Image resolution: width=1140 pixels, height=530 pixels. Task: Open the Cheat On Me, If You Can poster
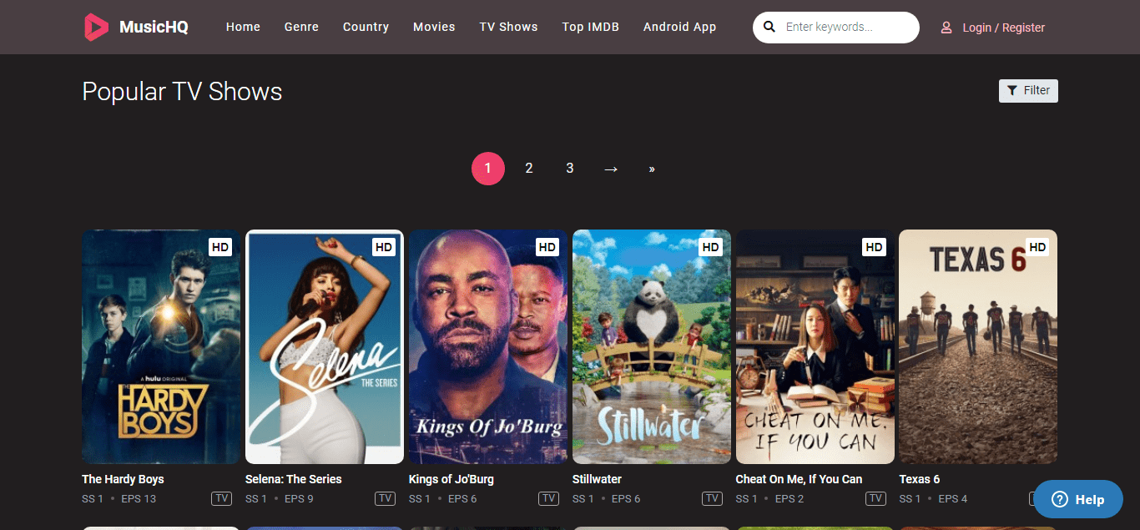[x=815, y=346]
